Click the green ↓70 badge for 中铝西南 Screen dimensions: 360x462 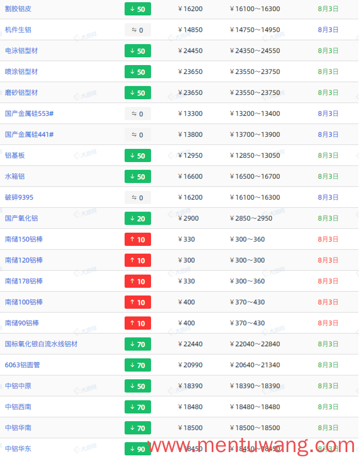coord(138,407)
